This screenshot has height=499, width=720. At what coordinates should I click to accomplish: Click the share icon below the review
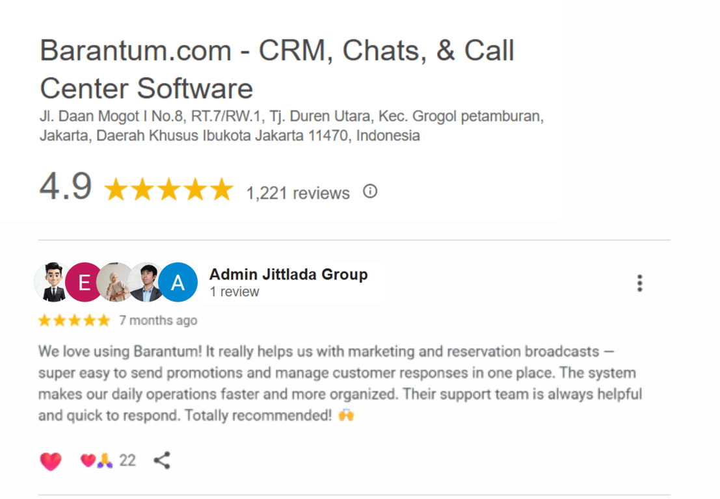tap(162, 461)
